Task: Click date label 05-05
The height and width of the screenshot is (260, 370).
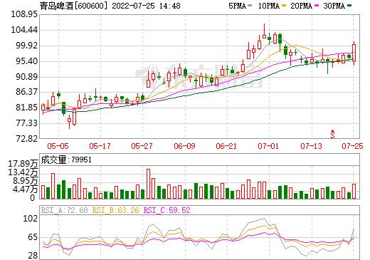Action: click(x=58, y=146)
